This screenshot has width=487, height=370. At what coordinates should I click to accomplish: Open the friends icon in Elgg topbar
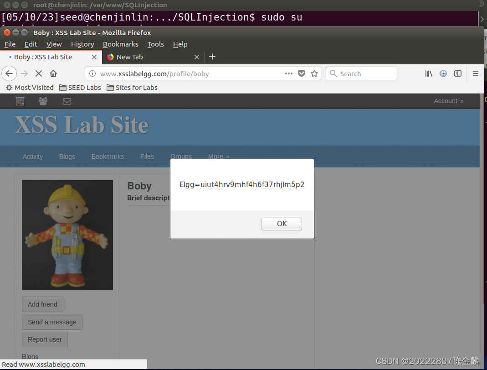(43, 101)
